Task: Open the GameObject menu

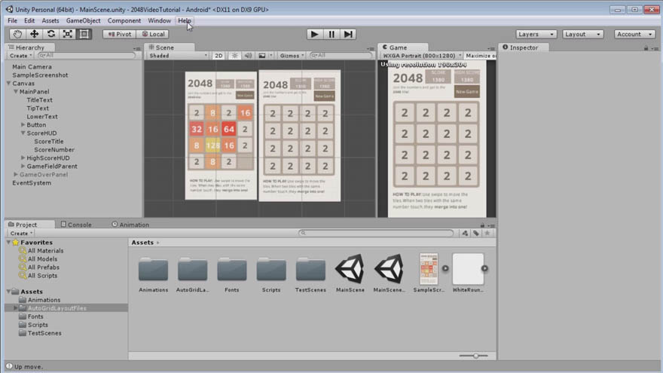Action: coord(84,20)
